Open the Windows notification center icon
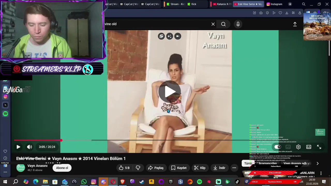Viewport: 331px width, 186px height. 324,182
